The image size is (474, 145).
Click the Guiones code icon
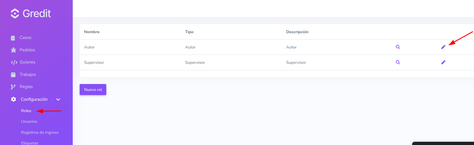(14, 62)
